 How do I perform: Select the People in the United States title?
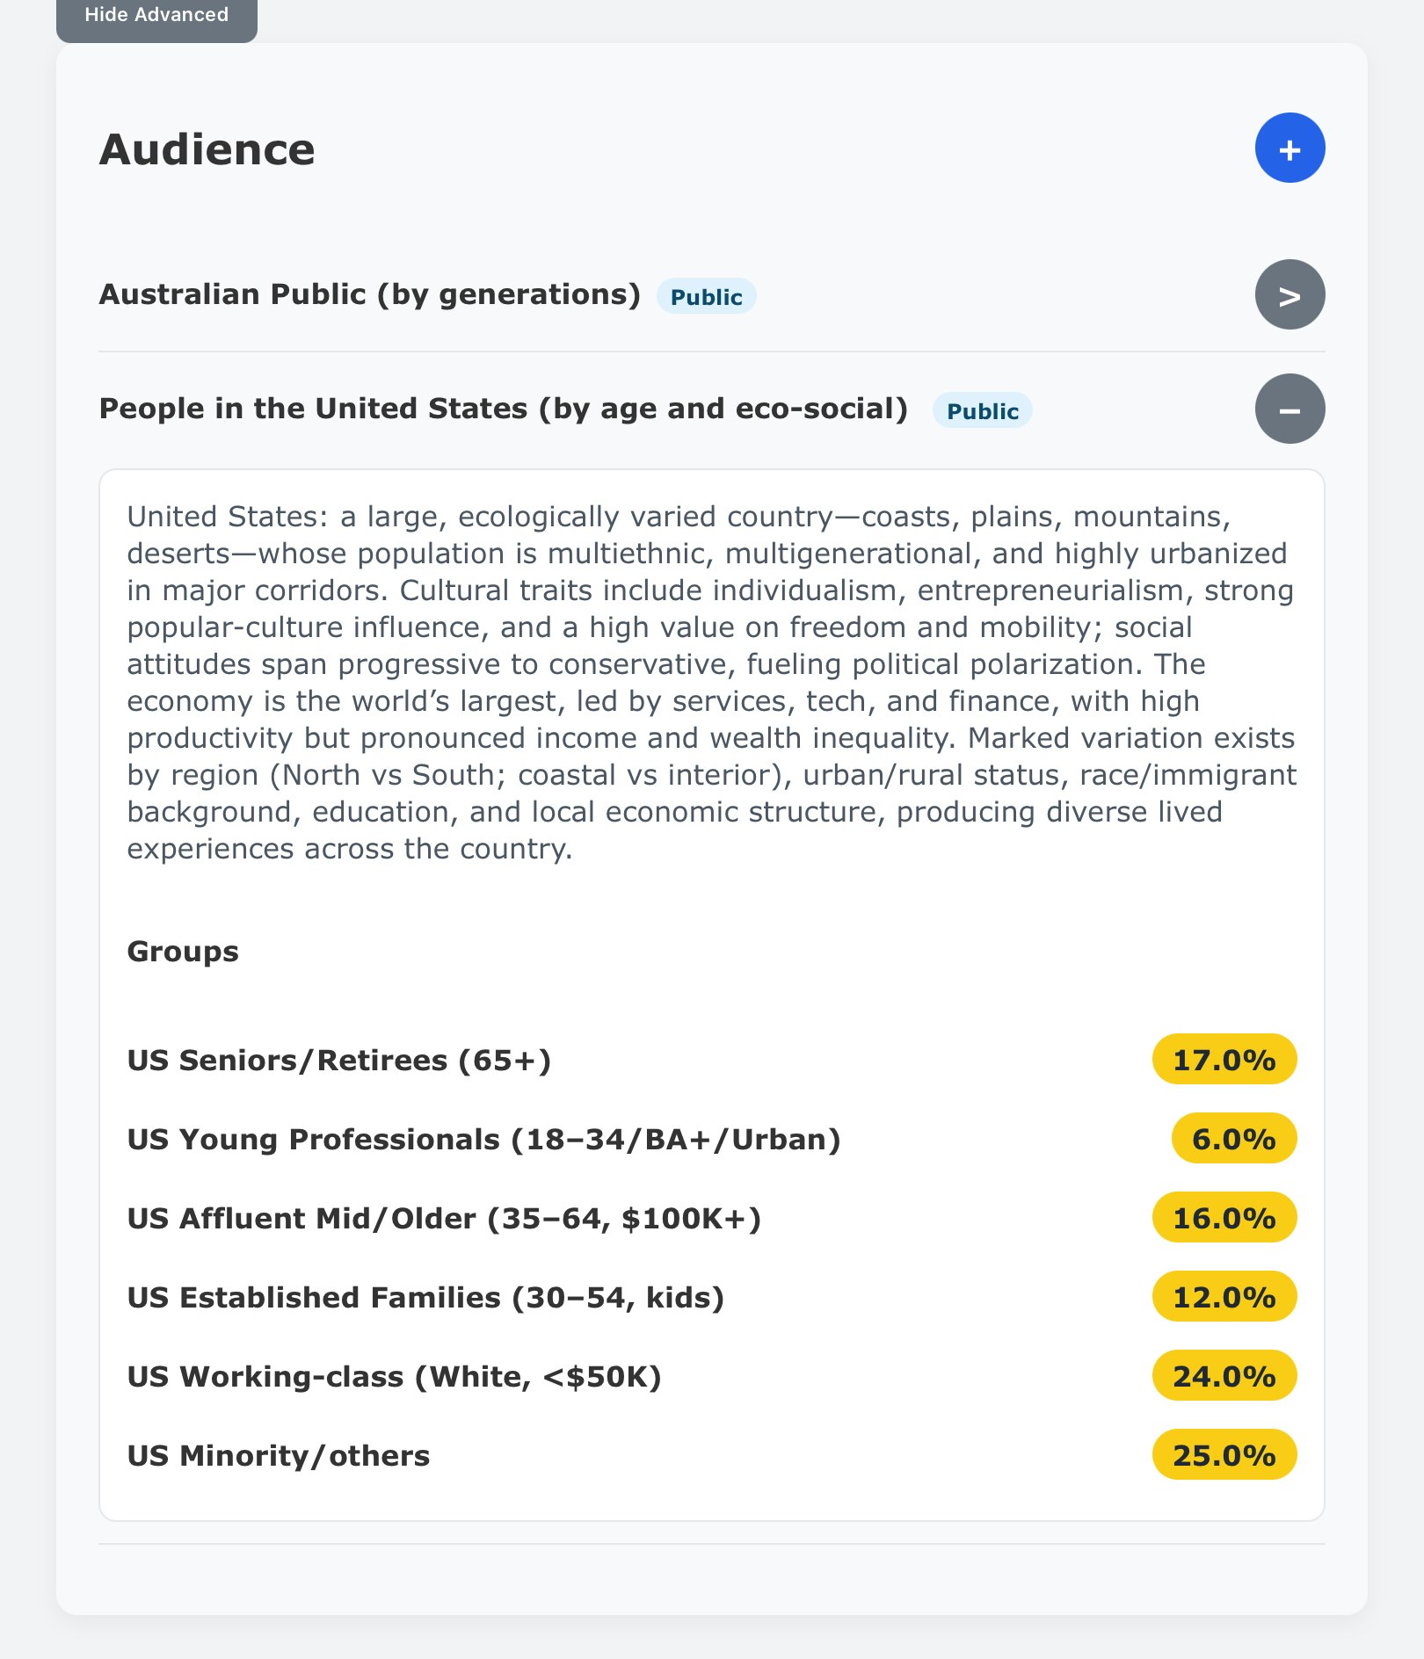click(503, 409)
